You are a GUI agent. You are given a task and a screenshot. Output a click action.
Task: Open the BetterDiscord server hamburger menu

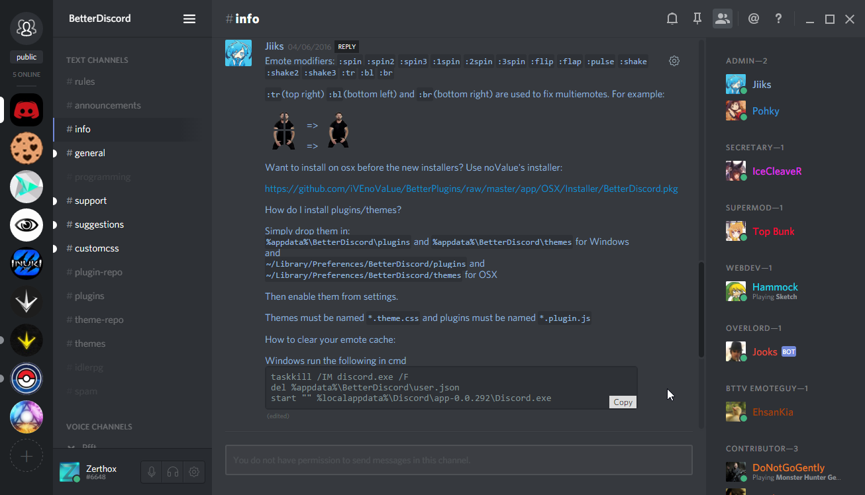(189, 19)
